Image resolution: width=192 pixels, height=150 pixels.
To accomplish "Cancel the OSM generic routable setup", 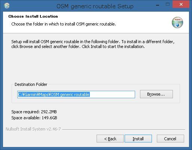I will (170, 139).
